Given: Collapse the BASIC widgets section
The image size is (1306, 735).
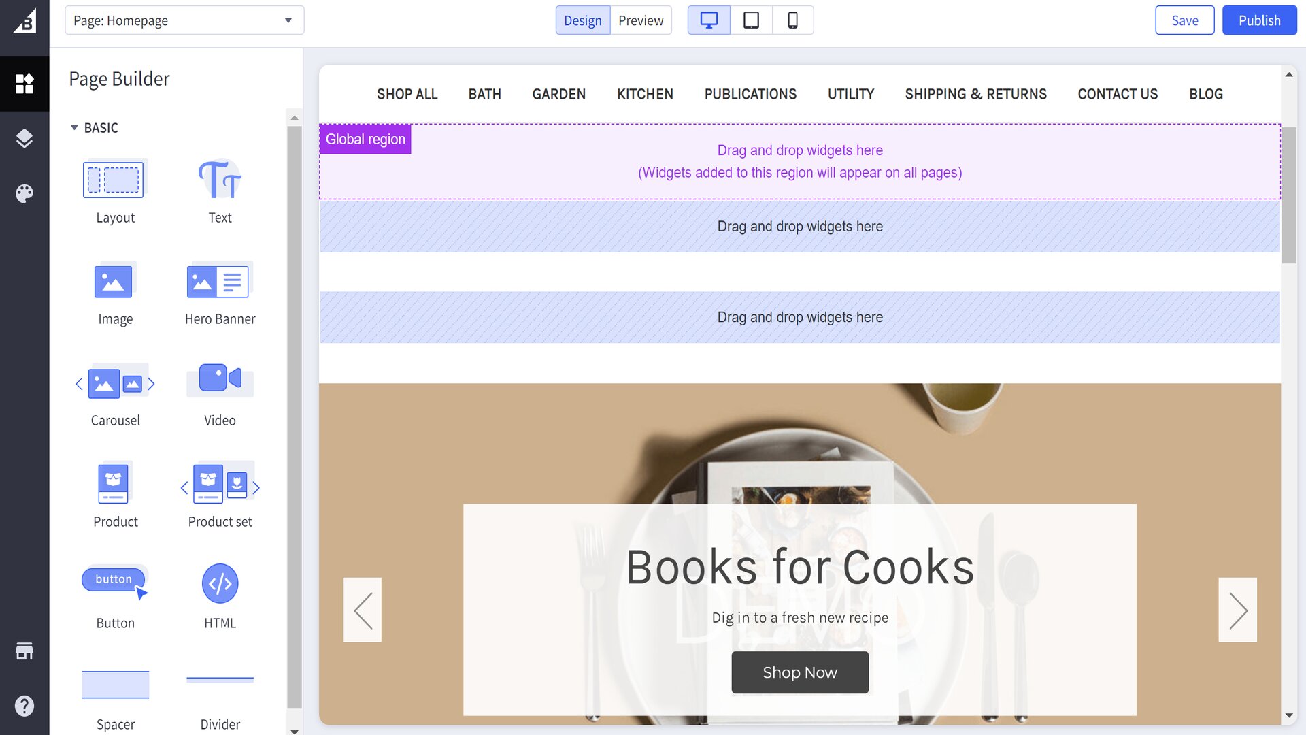Looking at the screenshot, I should (x=95, y=128).
